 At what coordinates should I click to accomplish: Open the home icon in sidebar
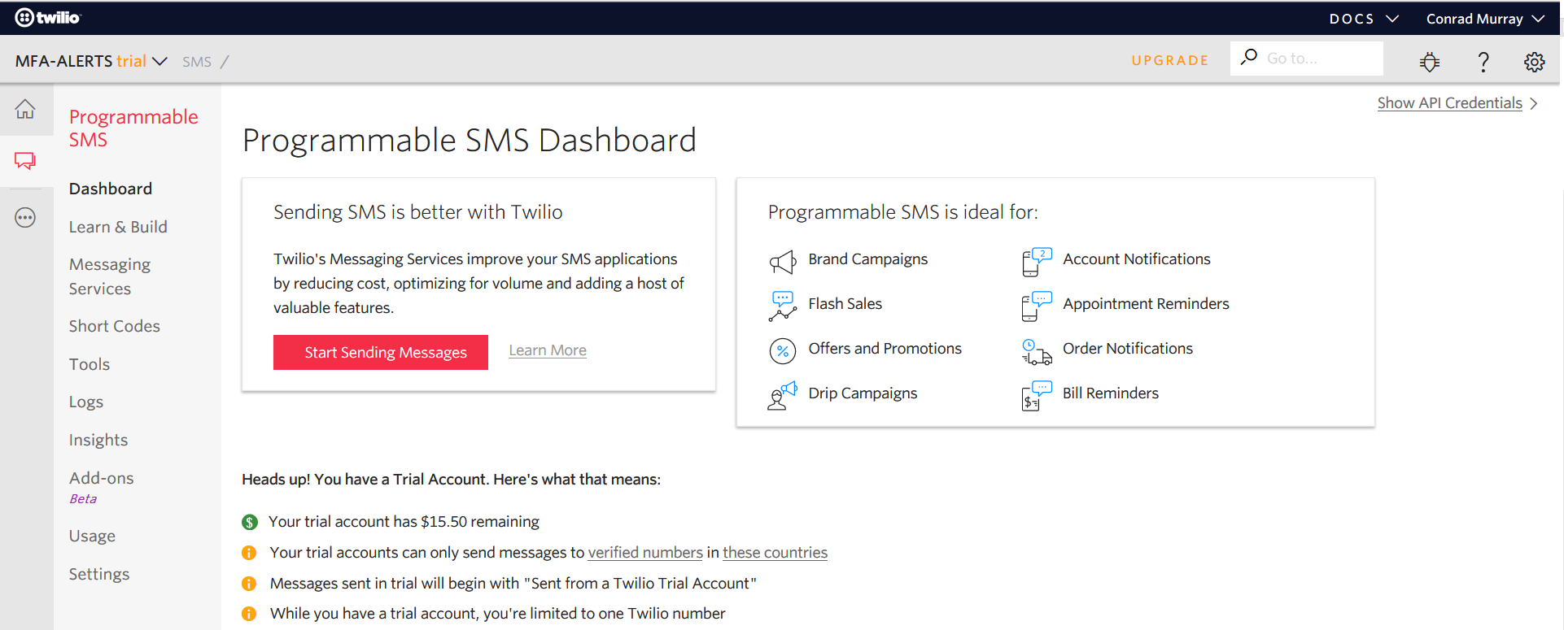[x=25, y=109]
